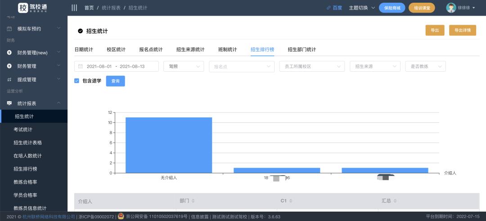Click the 导出详情 button
Viewport: 486px width, 221px height.
pyautogui.click(x=463, y=30)
